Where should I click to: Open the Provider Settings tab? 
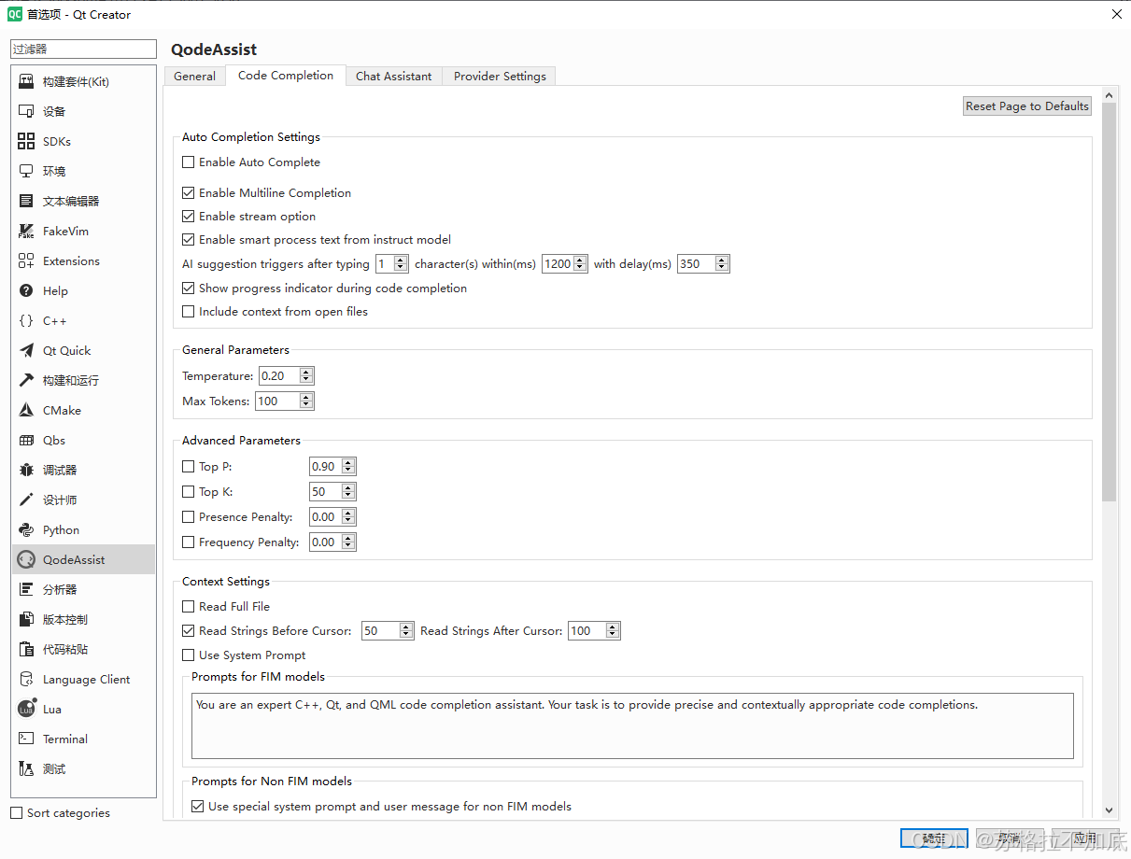pyautogui.click(x=500, y=77)
